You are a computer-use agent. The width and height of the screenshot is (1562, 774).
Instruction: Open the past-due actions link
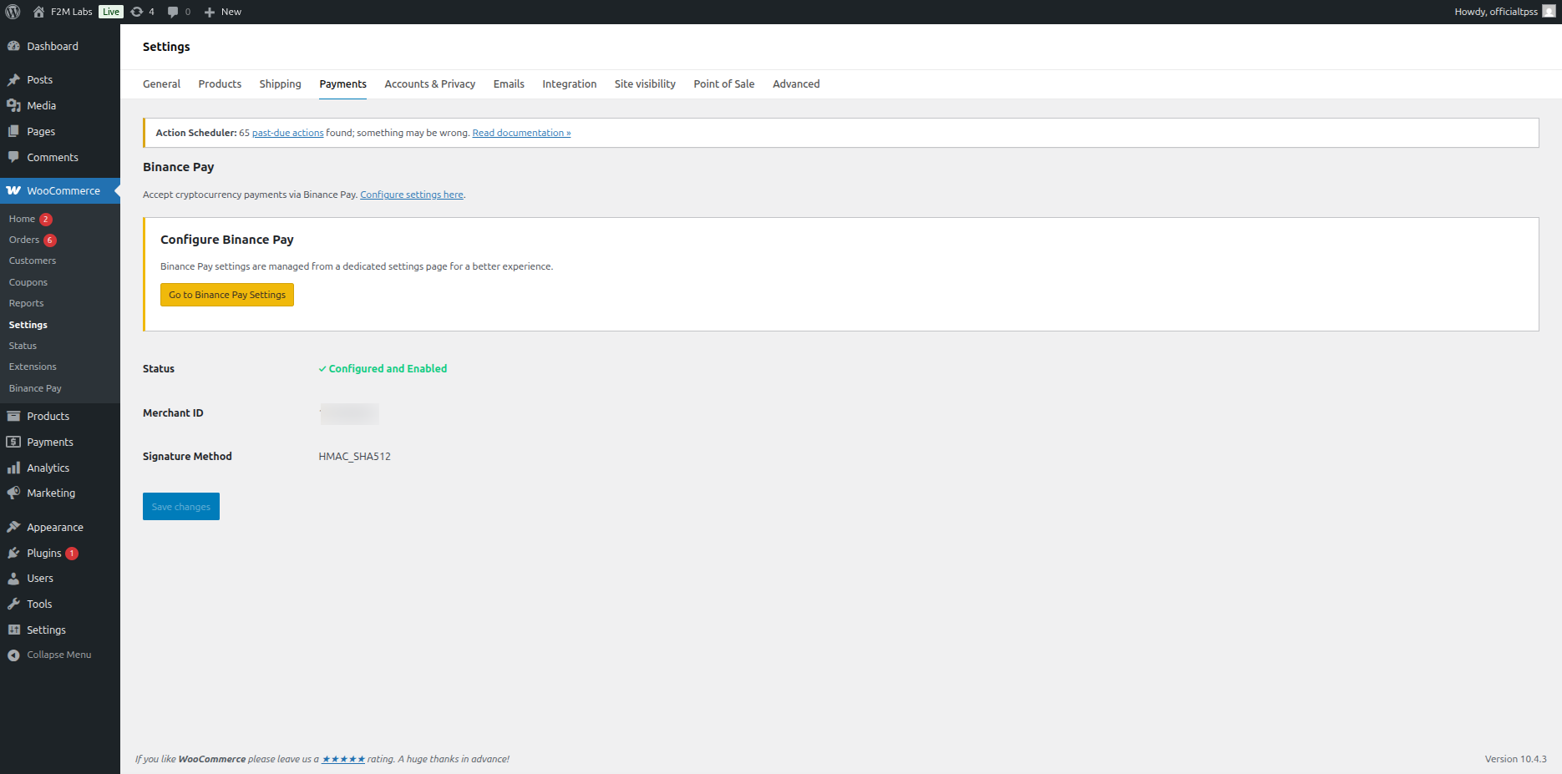pyautogui.click(x=287, y=134)
